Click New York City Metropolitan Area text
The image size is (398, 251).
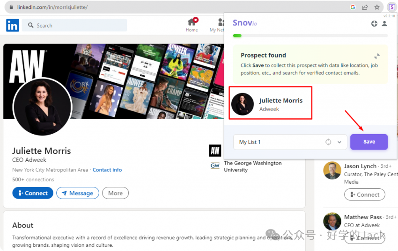50,170
